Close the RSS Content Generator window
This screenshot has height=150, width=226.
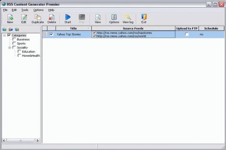tap(221, 4)
